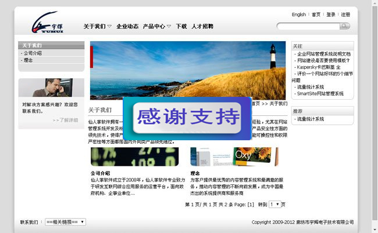Screen dimensions: 378x233
Task: Click the Copyright 2009-2012 footer text
Action: point(302,222)
